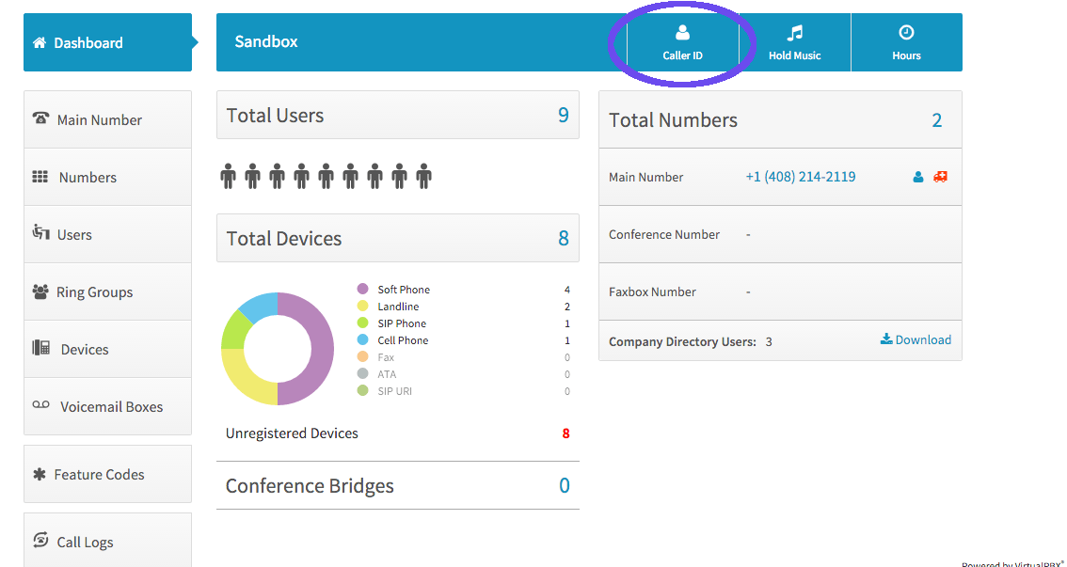Click the caller ID person icon beside main number
The width and height of the screenshot is (1067, 567).
(x=918, y=177)
